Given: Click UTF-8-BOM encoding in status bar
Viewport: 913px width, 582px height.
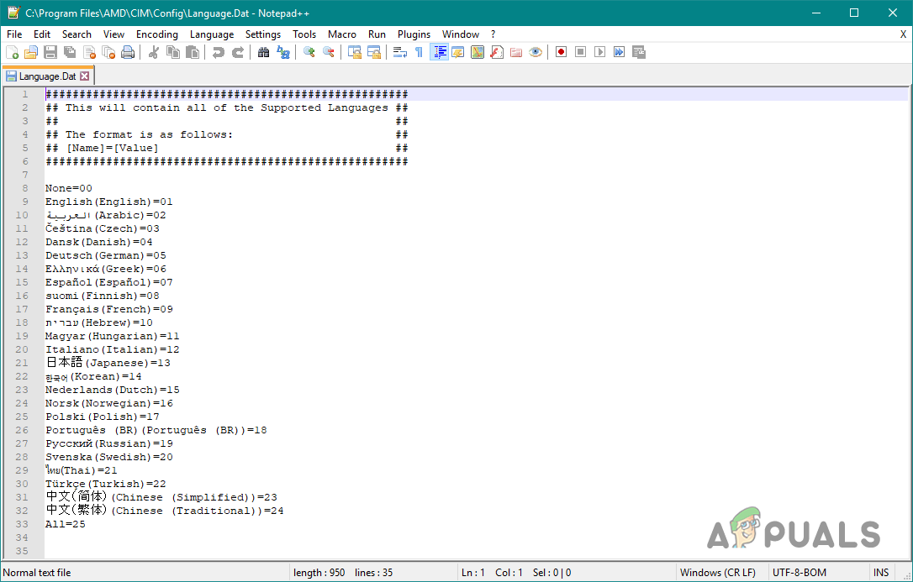Looking at the screenshot, I should coord(799,573).
